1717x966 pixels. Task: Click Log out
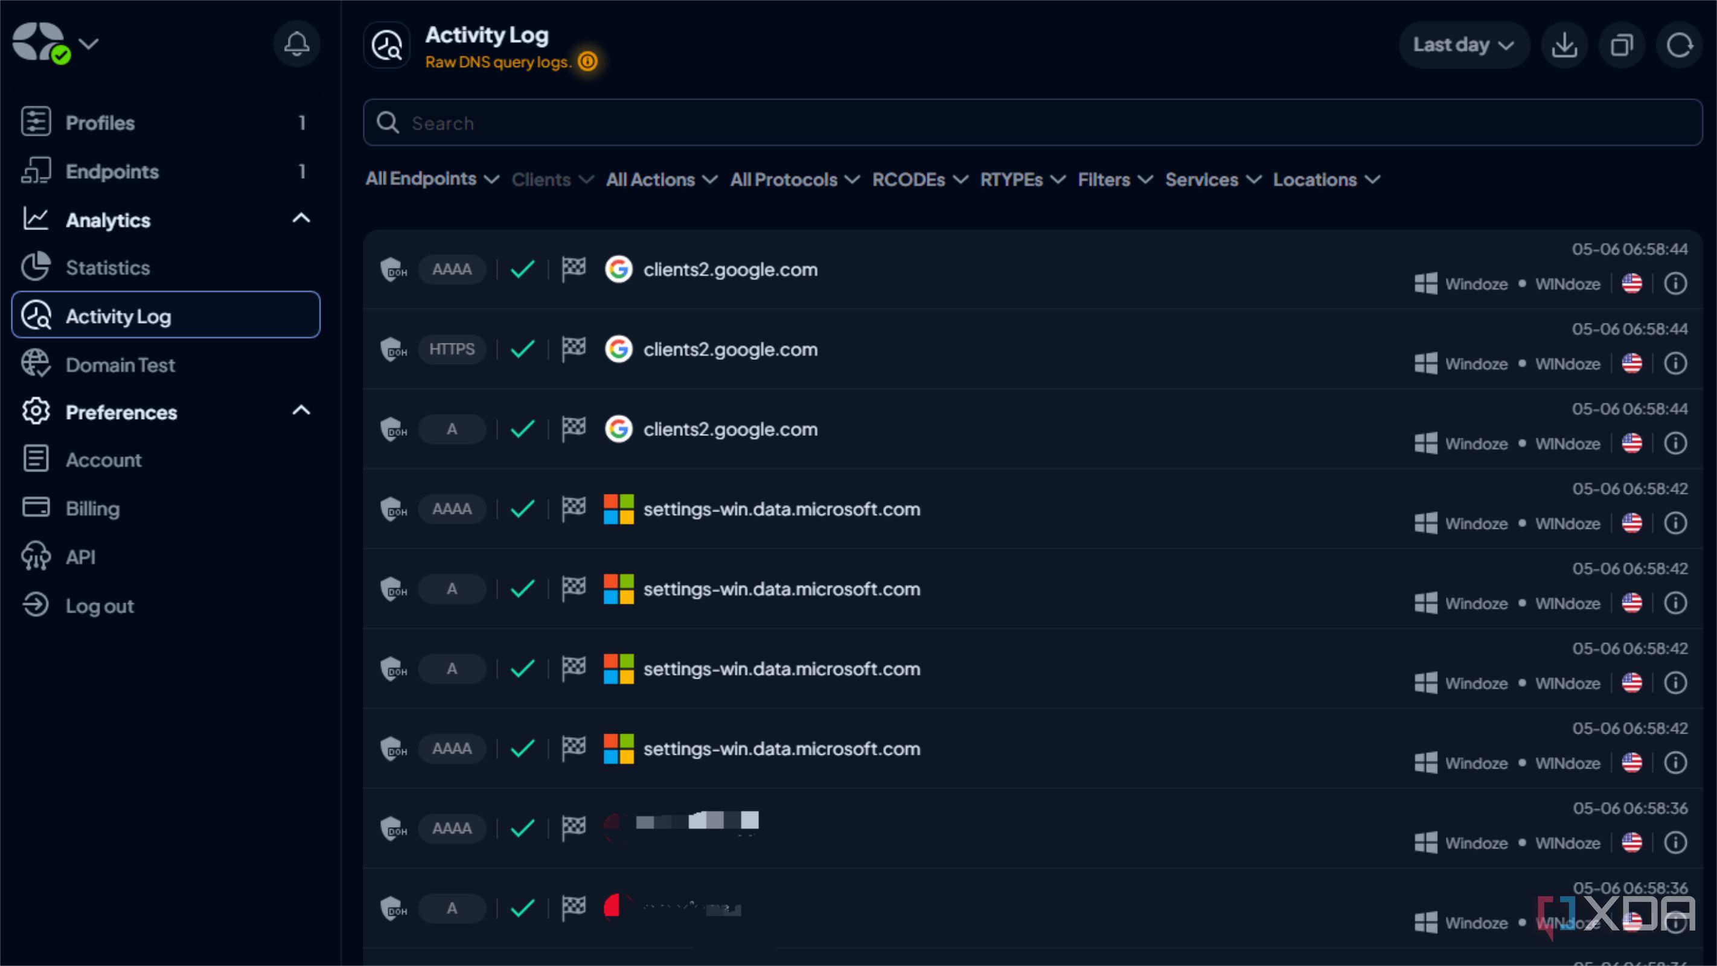click(x=166, y=606)
